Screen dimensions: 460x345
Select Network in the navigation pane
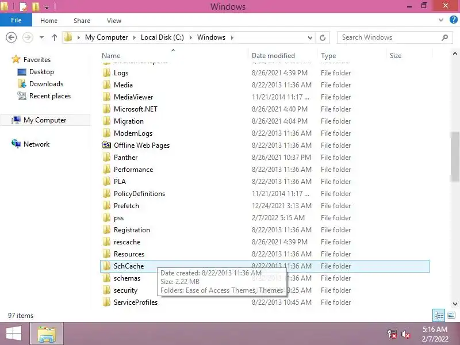point(36,144)
